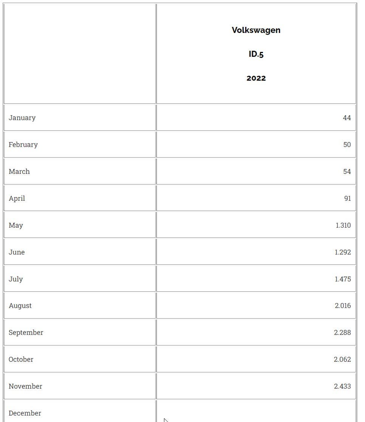Select the January row label
The image size is (365, 422).
coord(22,118)
